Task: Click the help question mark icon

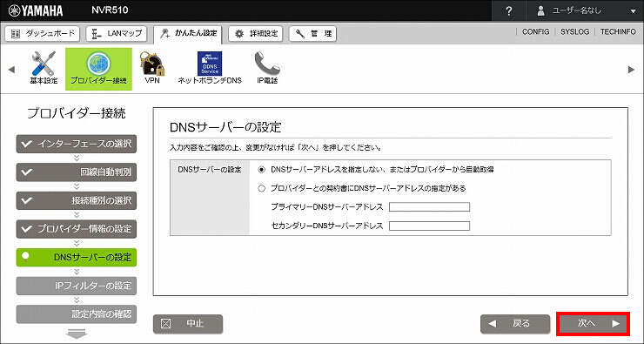Action: tap(509, 10)
